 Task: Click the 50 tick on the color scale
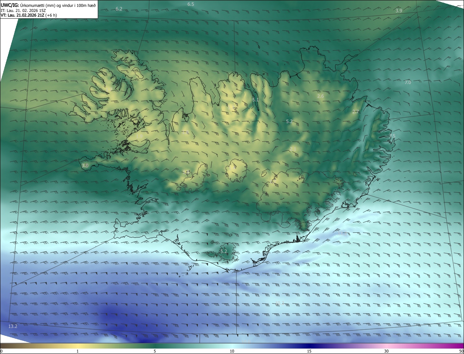pos(461,351)
